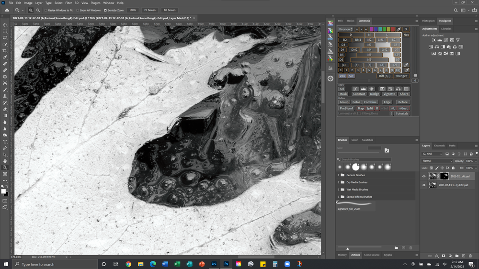Open the Filter menu

pyautogui.click(x=68, y=3)
